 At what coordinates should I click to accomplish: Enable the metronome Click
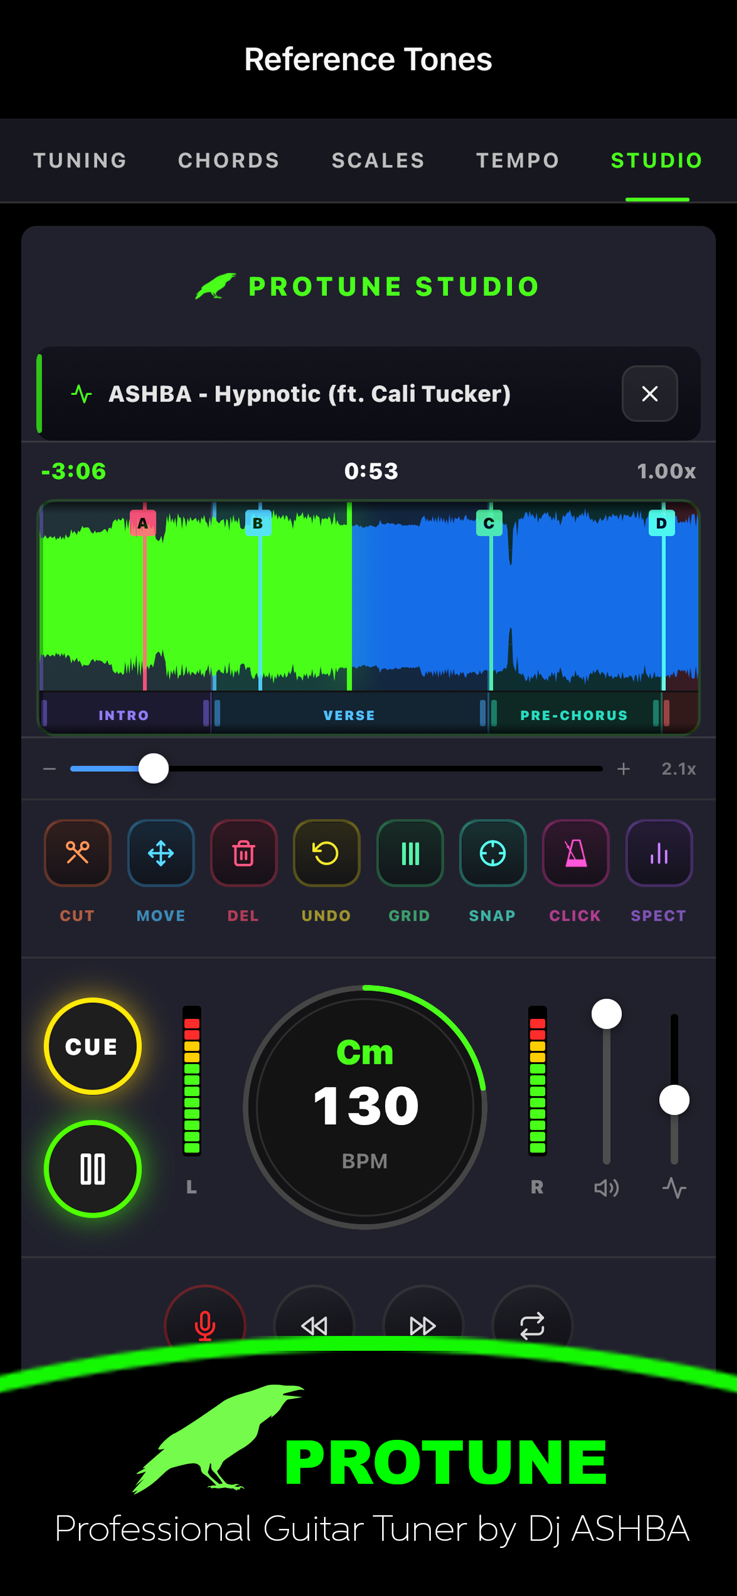click(576, 853)
